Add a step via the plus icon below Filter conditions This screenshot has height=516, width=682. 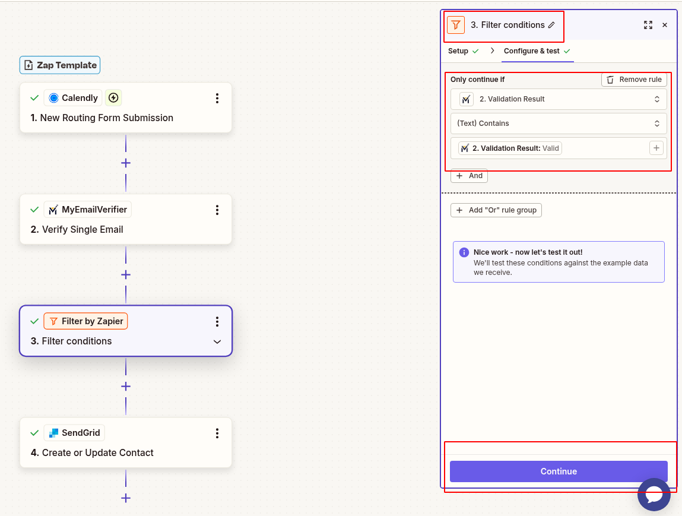[x=125, y=386]
